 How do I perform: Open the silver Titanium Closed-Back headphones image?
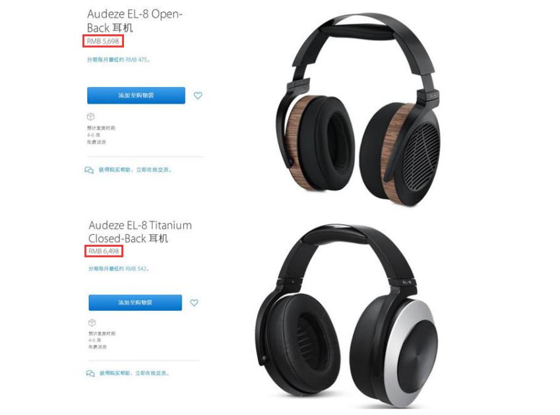(x=347, y=316)
